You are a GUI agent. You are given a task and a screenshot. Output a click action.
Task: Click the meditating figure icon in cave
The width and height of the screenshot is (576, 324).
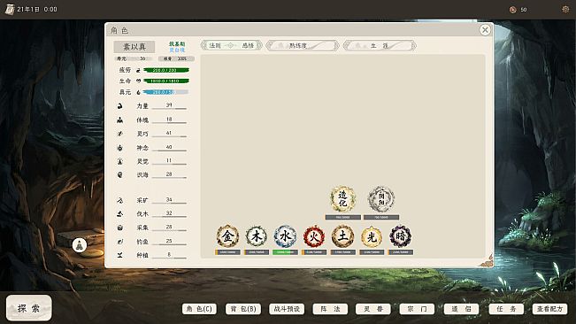[x=80, y=245]
